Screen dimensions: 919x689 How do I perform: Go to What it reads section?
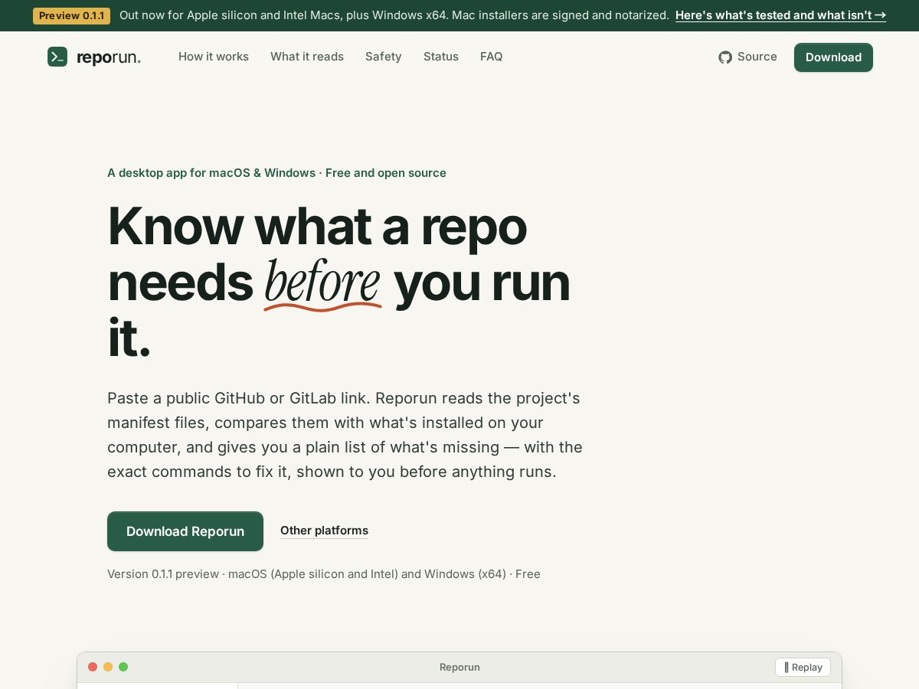[x=307, y=57]
